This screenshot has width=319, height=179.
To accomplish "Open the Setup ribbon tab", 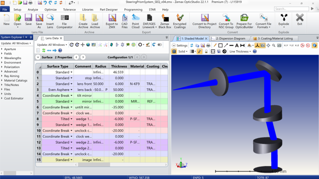I will (17, 10).
